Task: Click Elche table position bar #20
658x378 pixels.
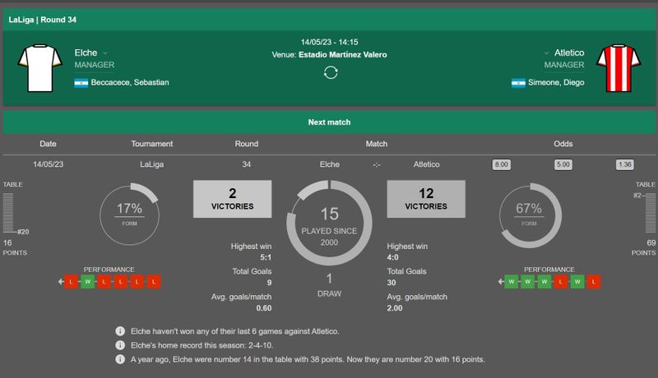Action: [x=8, y=213]
